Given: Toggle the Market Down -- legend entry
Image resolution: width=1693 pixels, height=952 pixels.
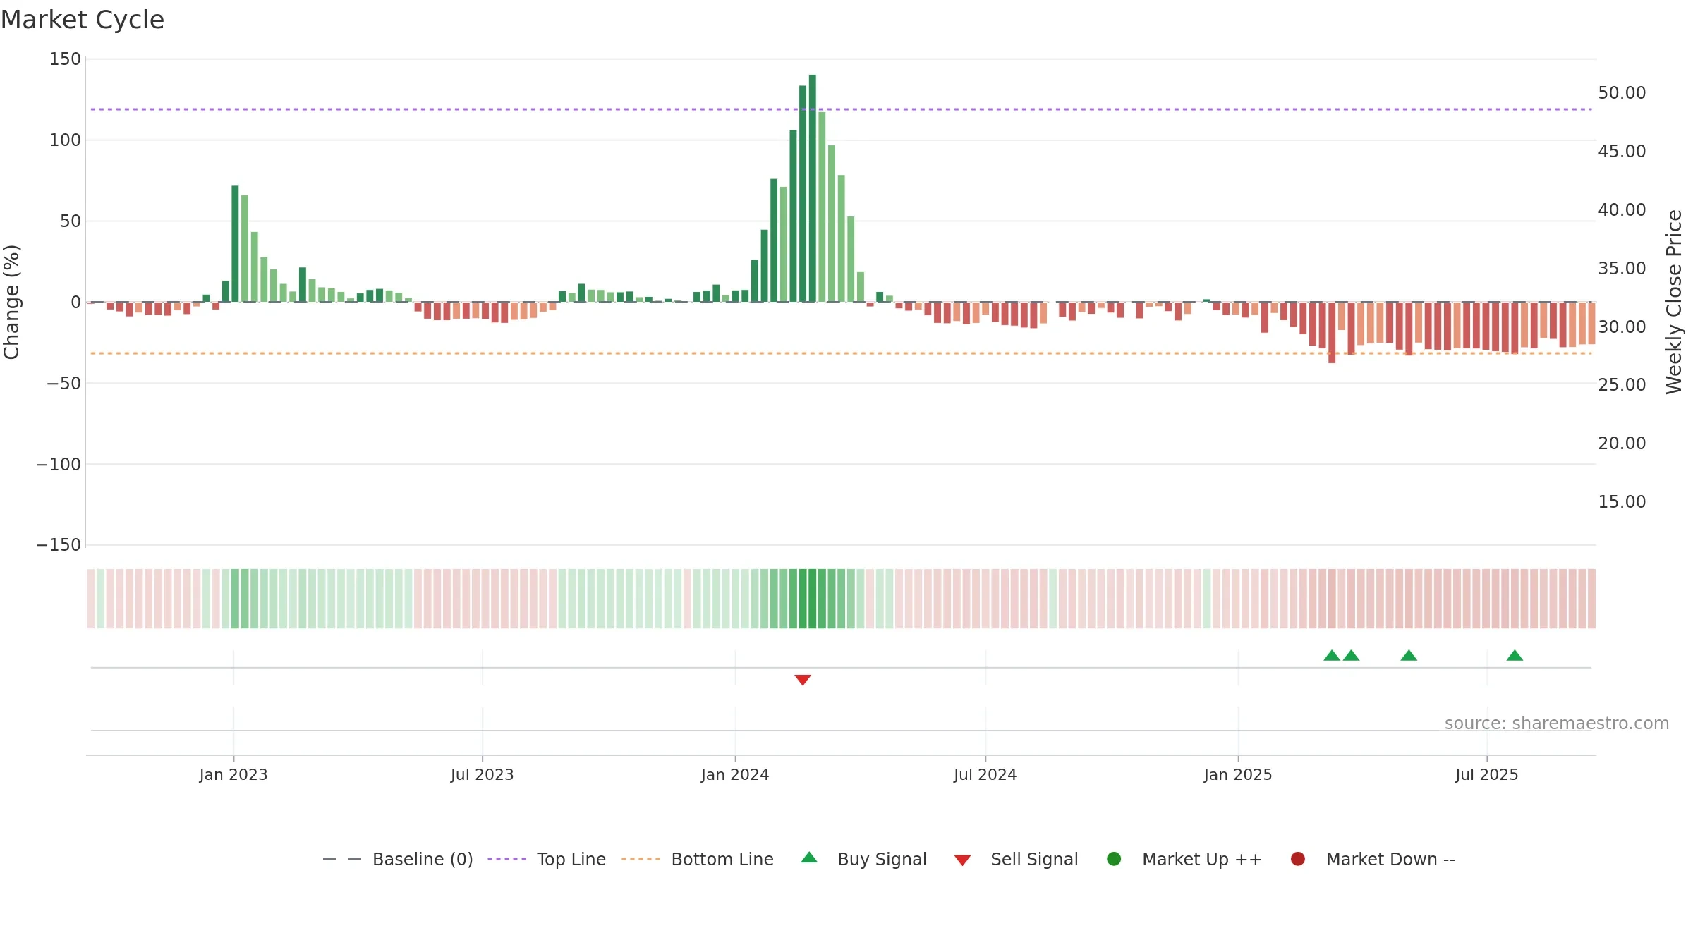Looking at the screenshot, I should 1373,859.
